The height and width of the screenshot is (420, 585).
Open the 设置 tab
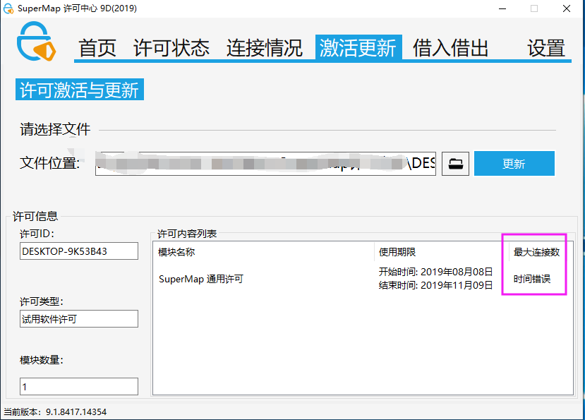point(545,48)
